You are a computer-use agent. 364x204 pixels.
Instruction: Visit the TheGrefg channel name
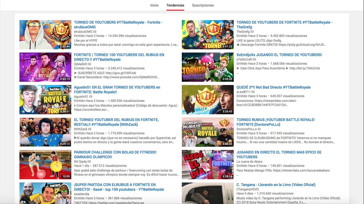243,32
